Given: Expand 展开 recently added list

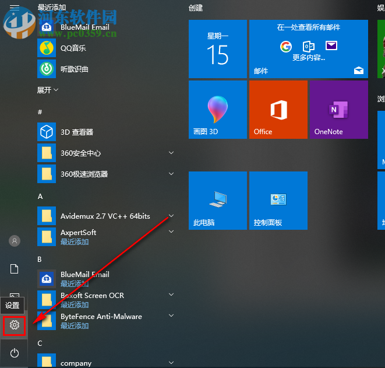Looking at the screenshot, I should (48, 90).
